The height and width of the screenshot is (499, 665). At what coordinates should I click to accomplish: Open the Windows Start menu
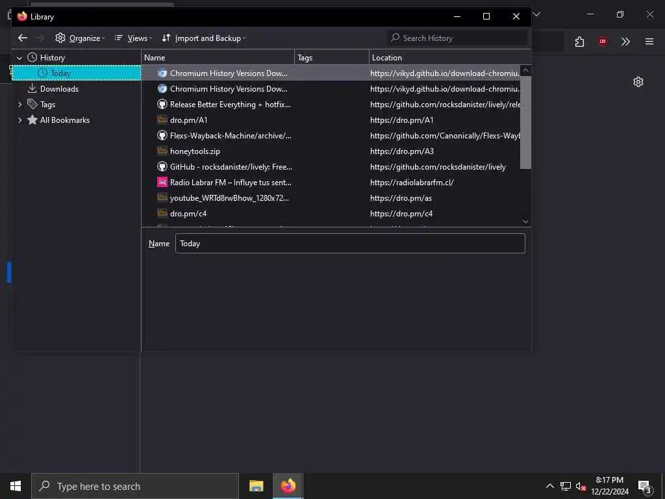click(x=16, y=486)
